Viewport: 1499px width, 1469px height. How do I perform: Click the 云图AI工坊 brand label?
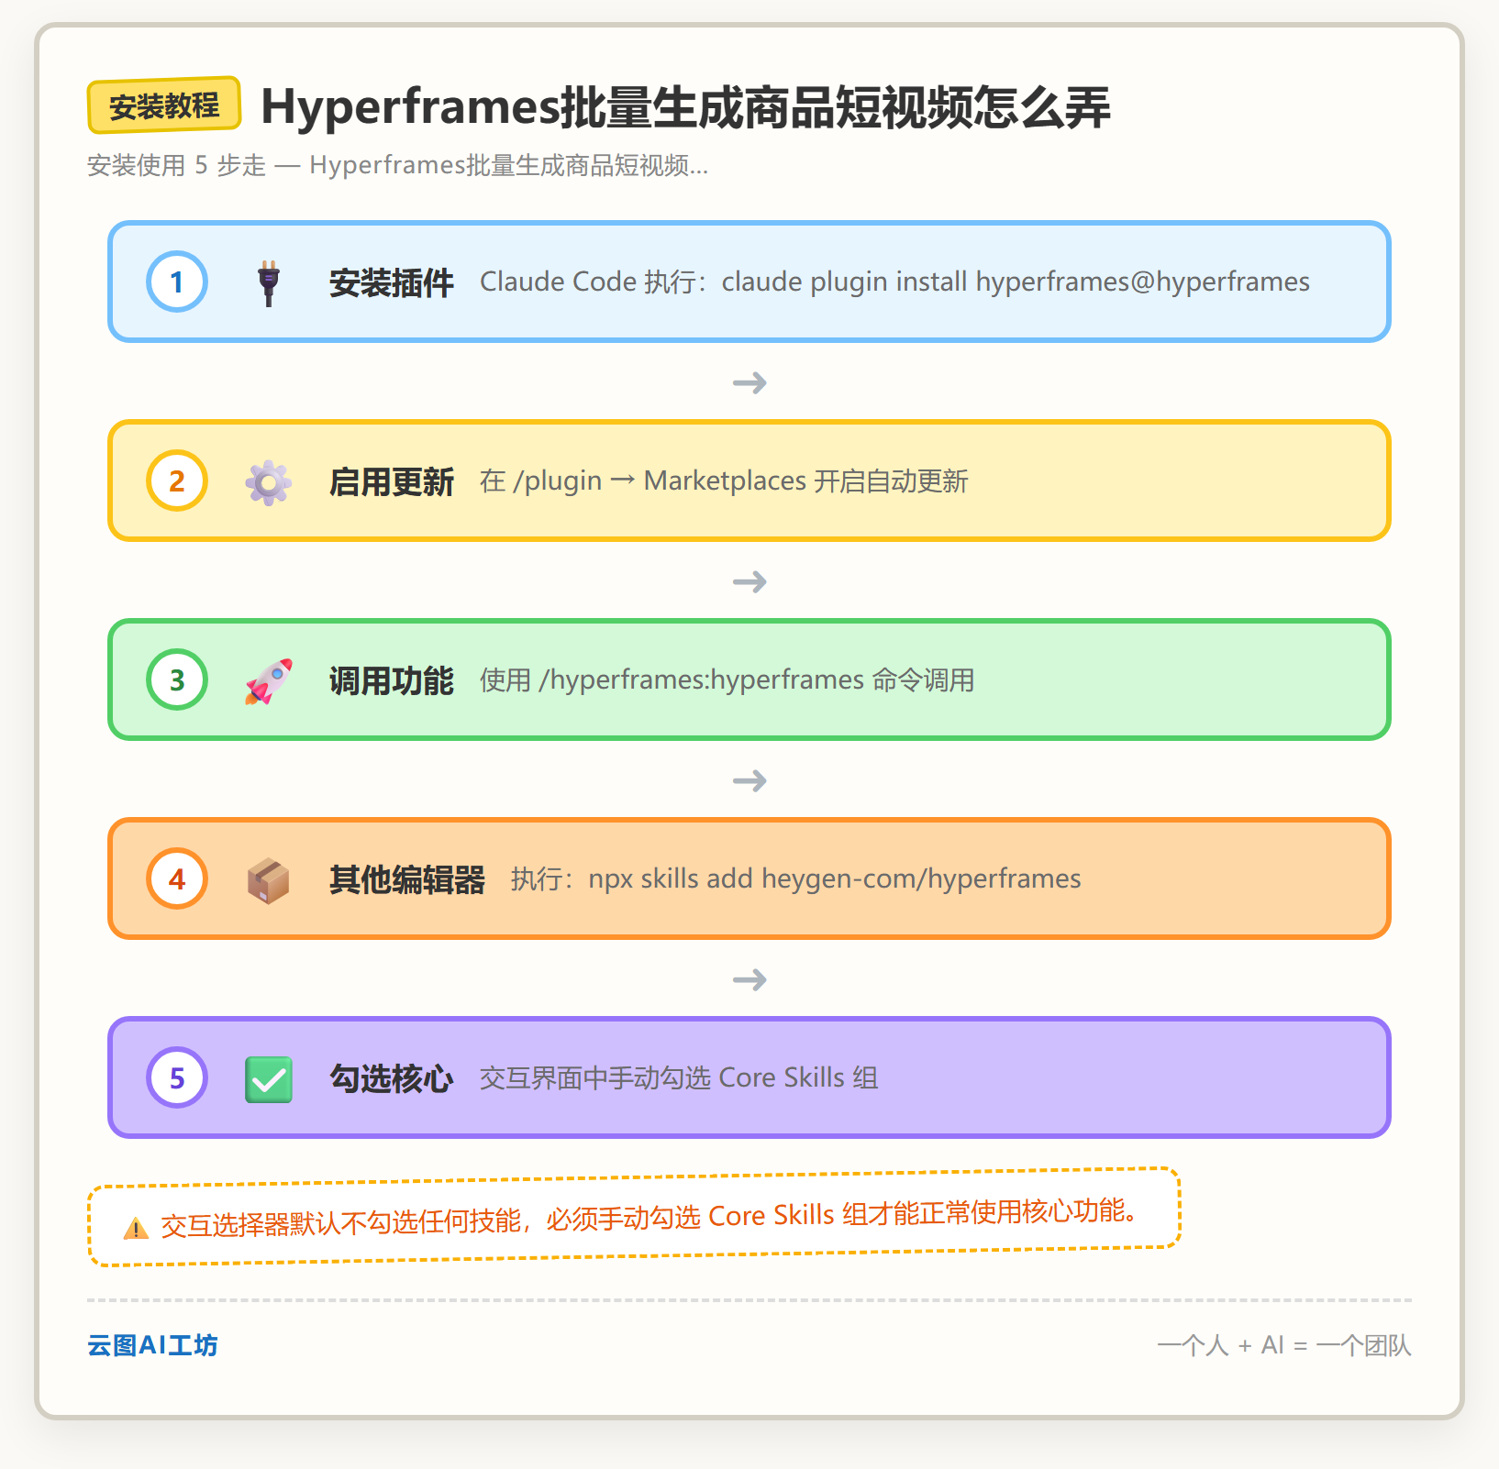152,1345
